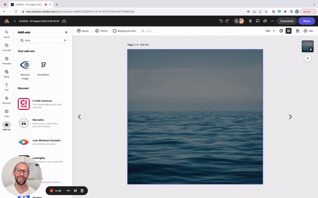Open the 72% zoom level dropdown
318x198 pixels.
(x=269, y=31)
